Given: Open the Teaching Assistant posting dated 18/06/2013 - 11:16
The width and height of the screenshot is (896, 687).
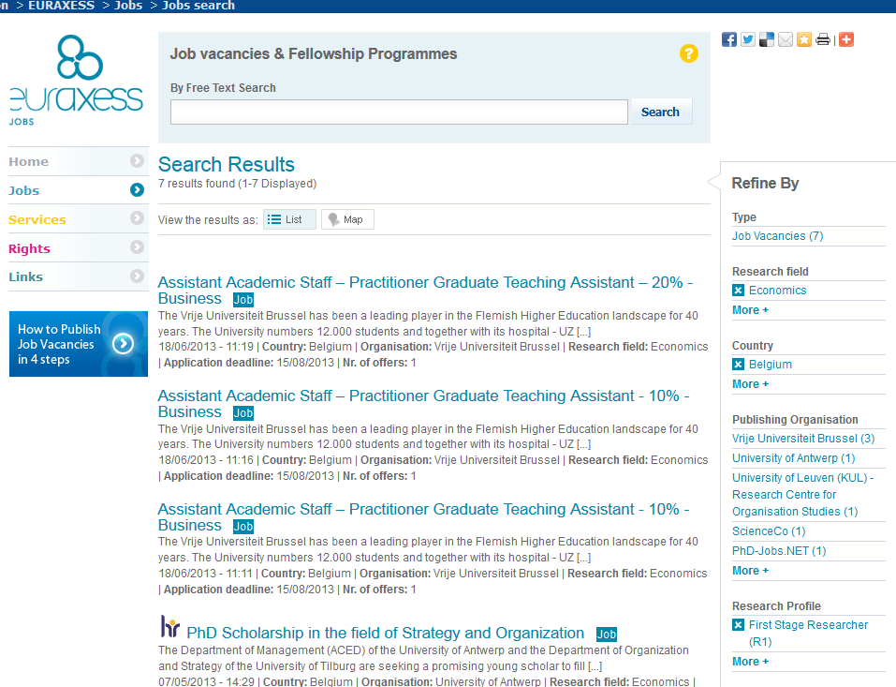Looking at the screenshot, I should [423, 403].
